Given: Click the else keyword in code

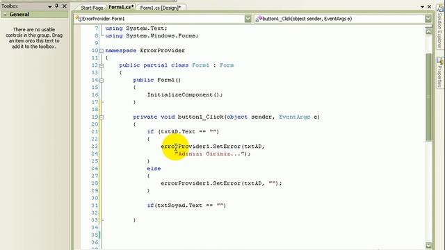Looking at the screenshot, I should [x=154, y=169].
